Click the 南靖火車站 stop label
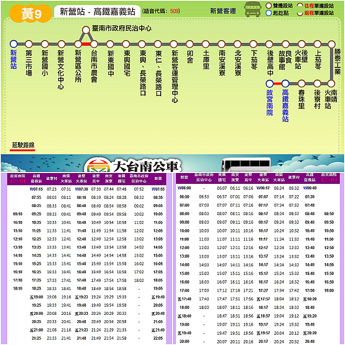This screenshot has width=345, height=345. [331, 99]
